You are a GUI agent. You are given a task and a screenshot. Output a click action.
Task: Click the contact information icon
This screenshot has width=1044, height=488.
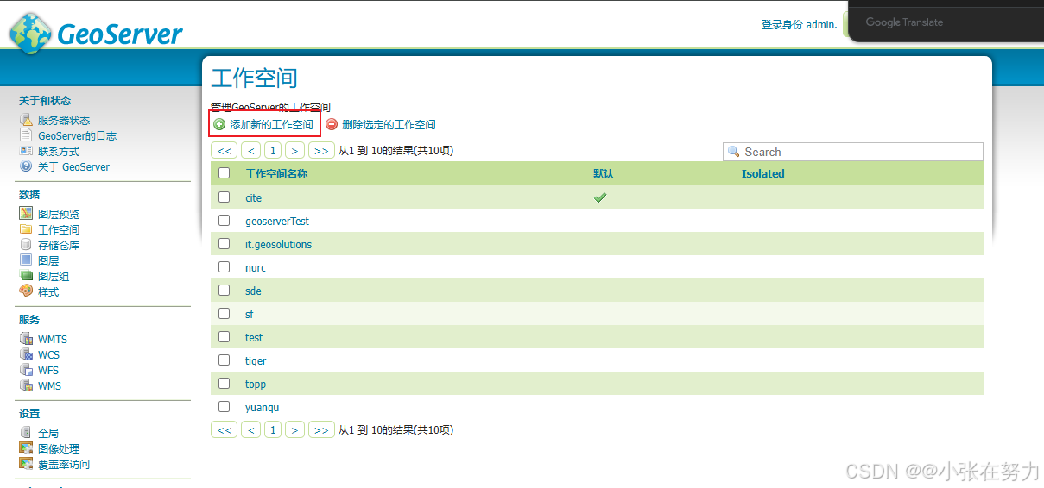click(26, 151)
